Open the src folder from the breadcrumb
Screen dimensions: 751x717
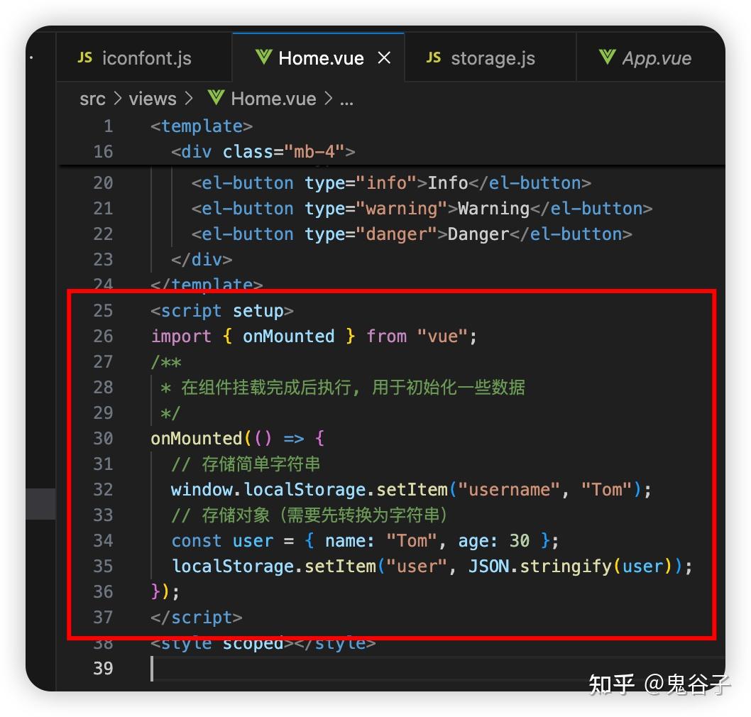point(92,99)
